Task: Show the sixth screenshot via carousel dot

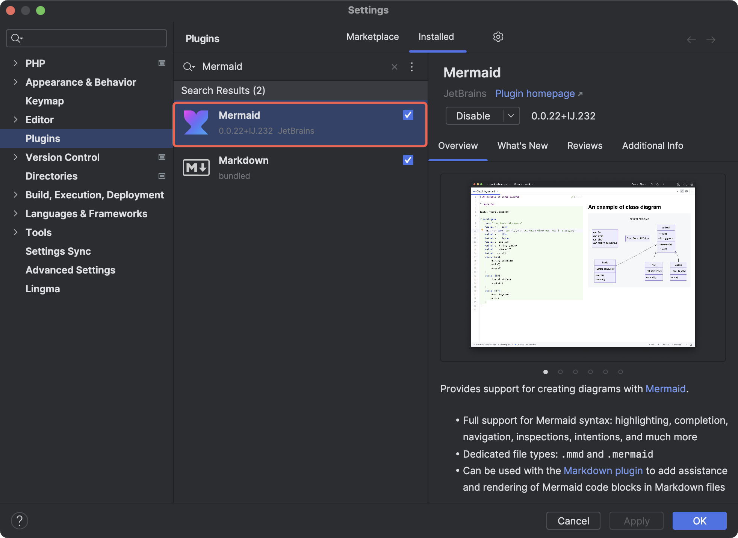Action: [621, 372]
